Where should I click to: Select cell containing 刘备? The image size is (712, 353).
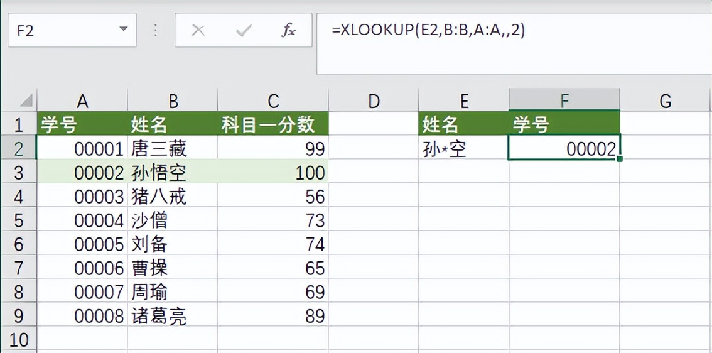pos(173,242)
